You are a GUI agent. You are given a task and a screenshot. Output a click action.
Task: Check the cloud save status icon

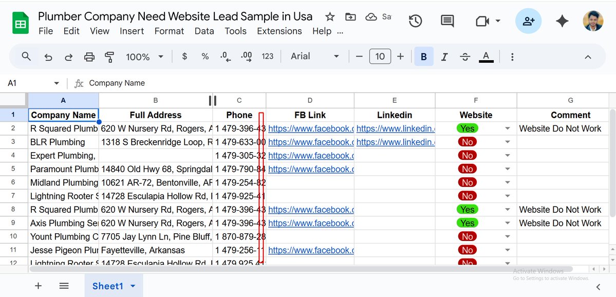click(x=371, y=17)
